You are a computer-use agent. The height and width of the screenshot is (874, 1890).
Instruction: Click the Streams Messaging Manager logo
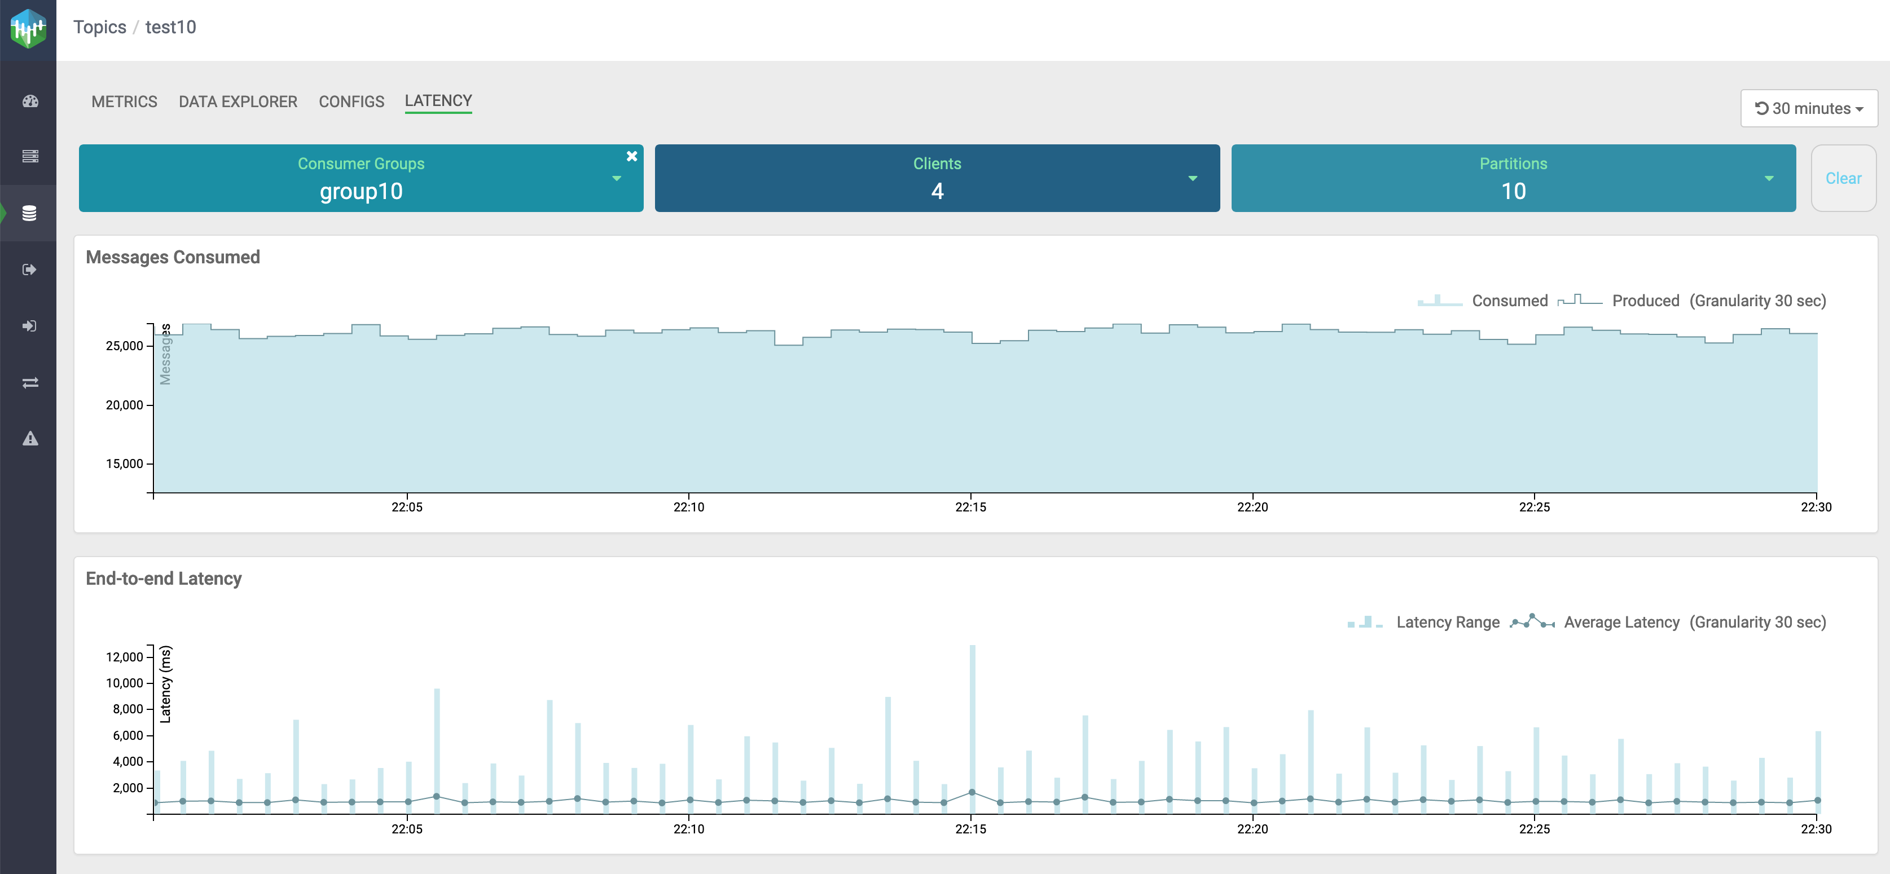click(28, 29)
